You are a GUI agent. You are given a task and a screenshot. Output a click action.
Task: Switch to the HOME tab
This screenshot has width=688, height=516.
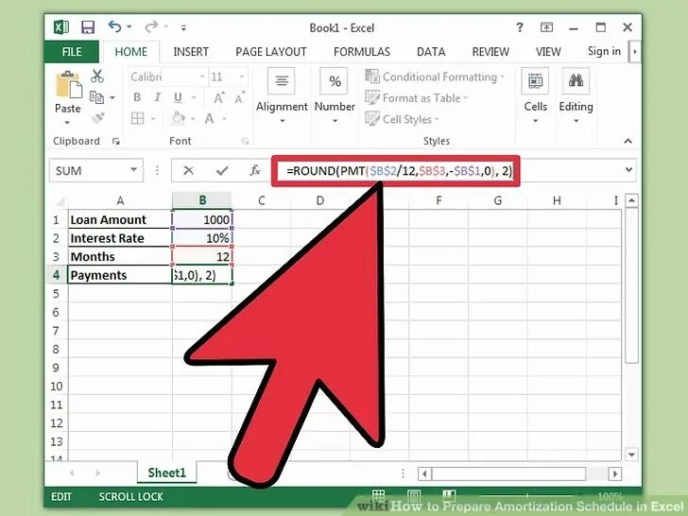(x=130, y=52)
